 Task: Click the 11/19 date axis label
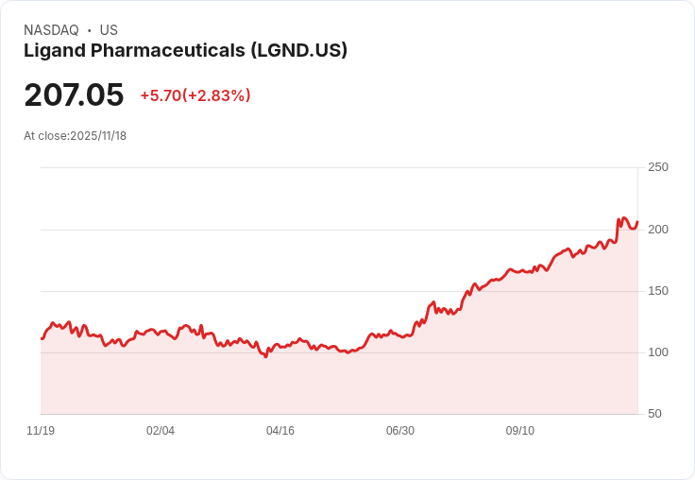pyautogui.click(x=41, y=431)
